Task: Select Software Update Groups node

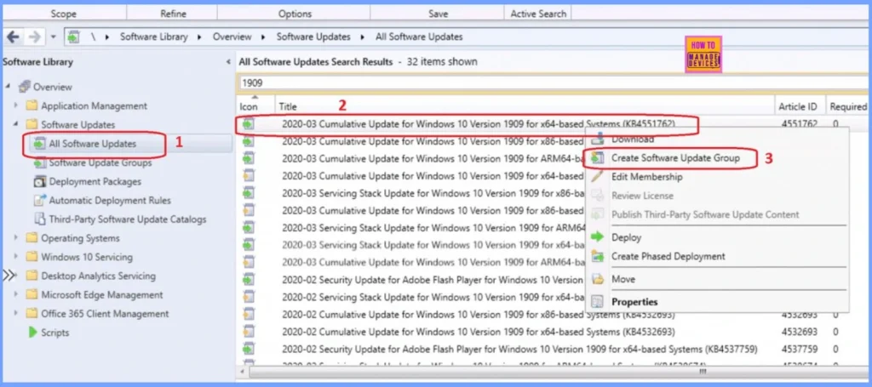Action: [x=100, y=162]
